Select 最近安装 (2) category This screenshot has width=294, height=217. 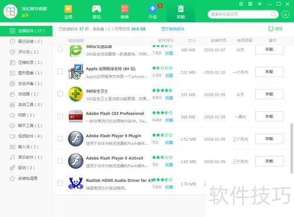pos(26,42)
